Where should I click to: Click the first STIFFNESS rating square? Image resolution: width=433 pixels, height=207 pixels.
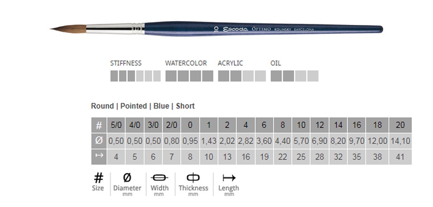[x=114, y=76]
